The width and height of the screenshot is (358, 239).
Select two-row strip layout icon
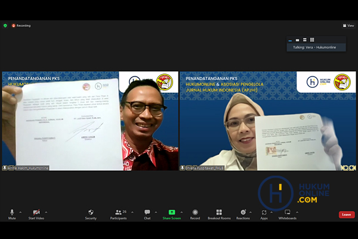point(304,40)
